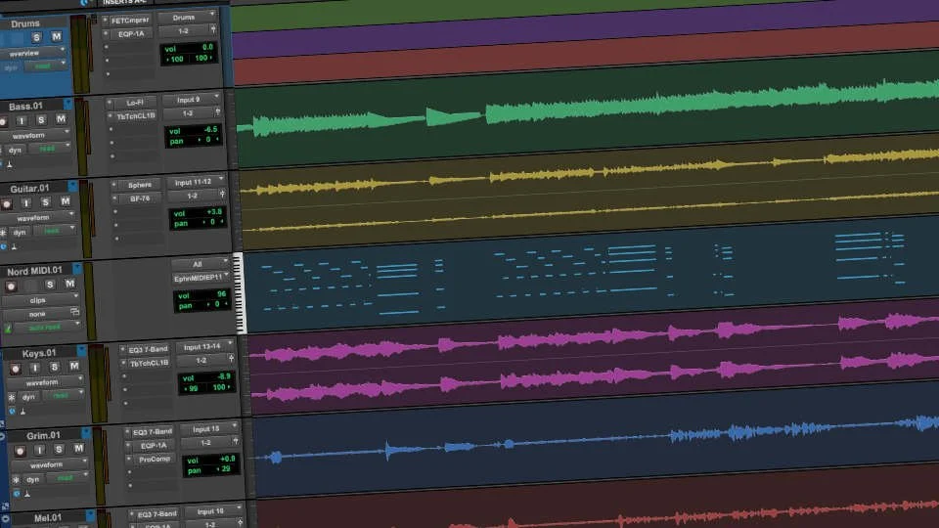Image resolution: width=939 pixels, height=528 pixels.
Task: Toggle Guitar.01 track freeze snowflake icon
Action: [x=4, y=233]
